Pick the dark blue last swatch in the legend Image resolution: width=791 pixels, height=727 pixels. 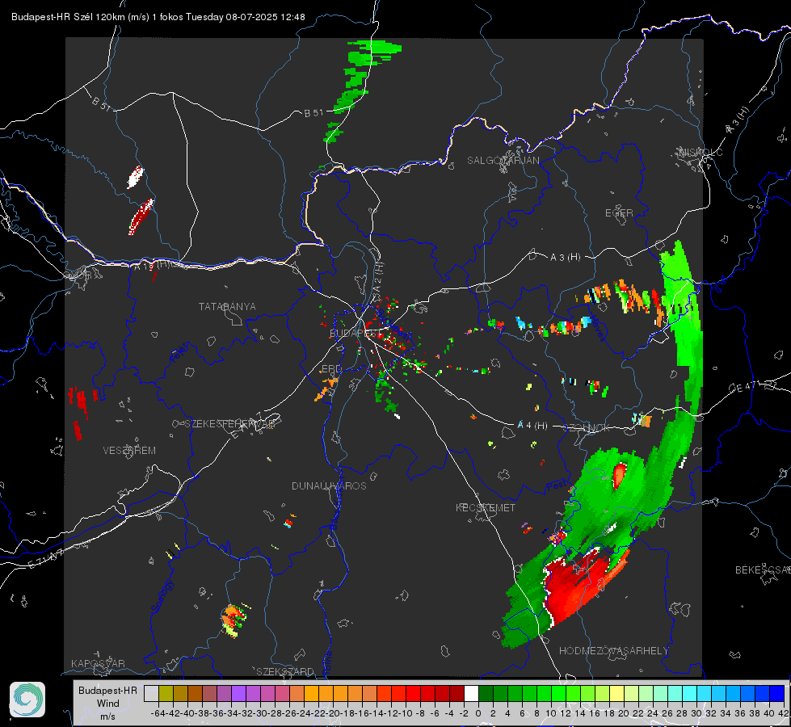tap(777, 693)
